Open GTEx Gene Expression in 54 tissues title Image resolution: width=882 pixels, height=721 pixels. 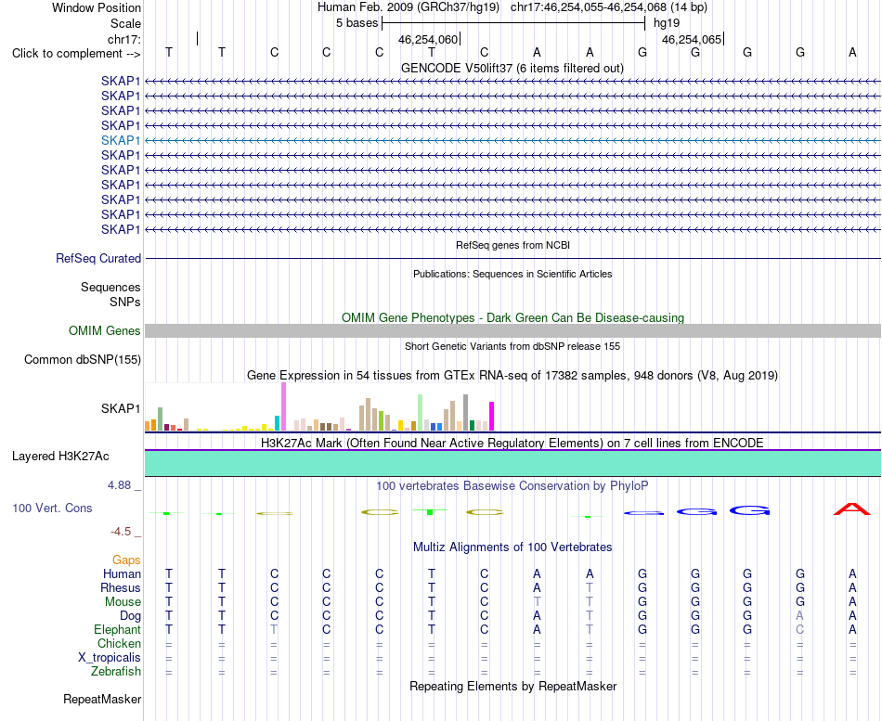(x=512, y=375)
